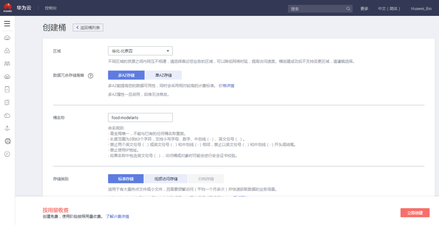Click the triple-arch sidebar icon
Screen dimensions: 439x225
pos(7,63)
